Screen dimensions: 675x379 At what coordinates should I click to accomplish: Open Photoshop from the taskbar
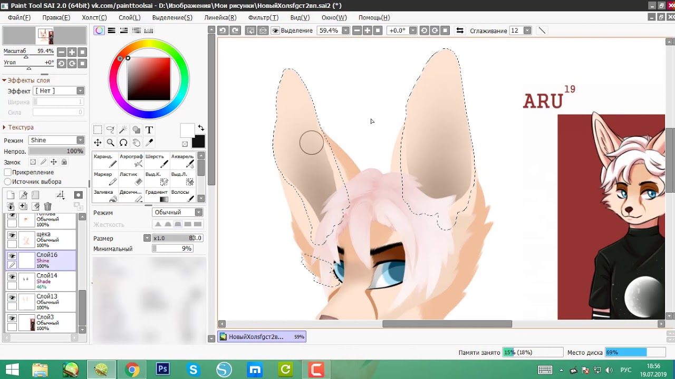click(163, 370)
